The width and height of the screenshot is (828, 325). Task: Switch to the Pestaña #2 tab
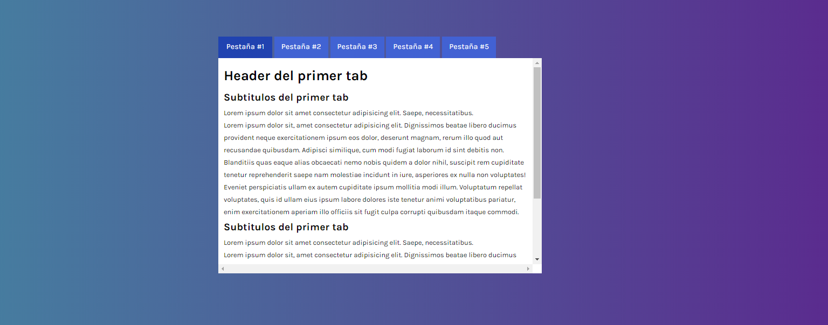[x=301, y=47]
